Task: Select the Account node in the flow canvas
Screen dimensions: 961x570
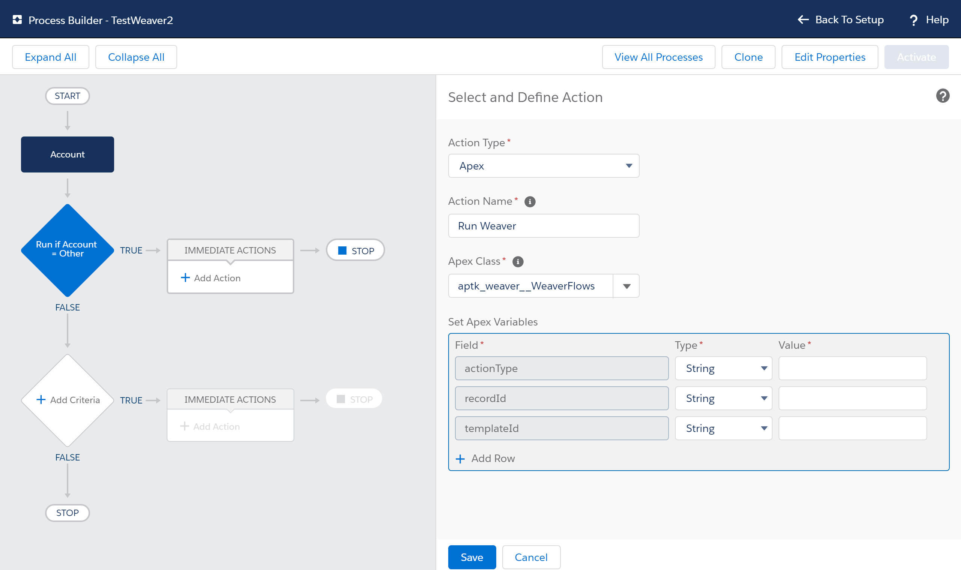Action: 67,154
